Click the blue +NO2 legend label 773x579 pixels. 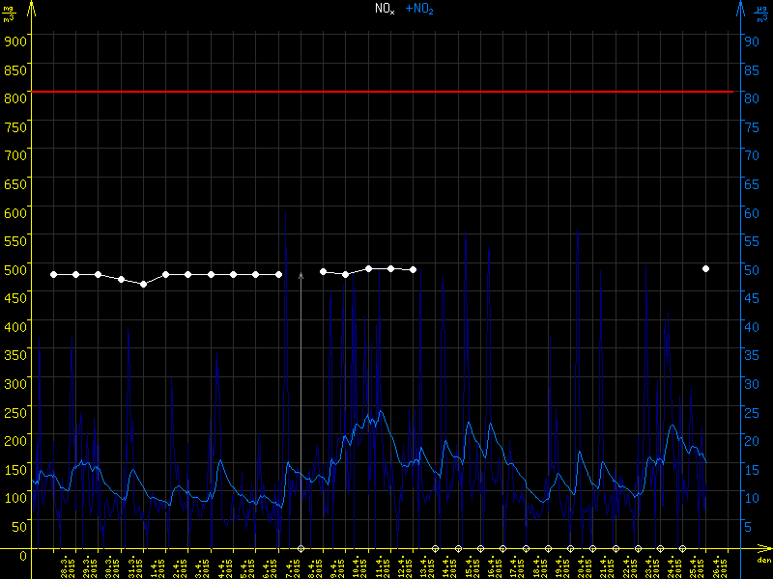tap(418, 9)
